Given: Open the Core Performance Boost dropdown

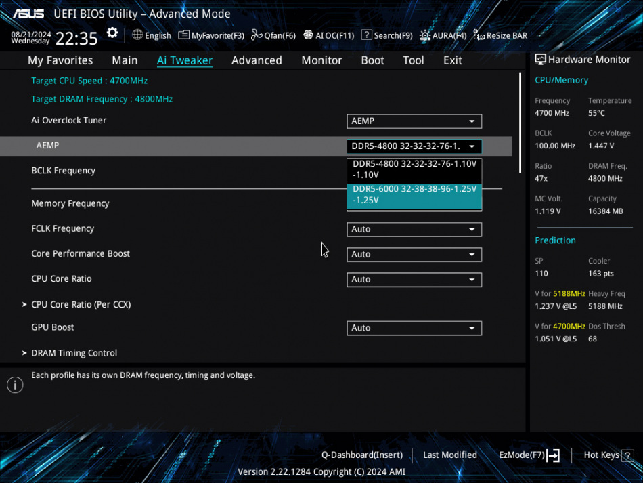Looking at the screenshot, I should [414, 255].
